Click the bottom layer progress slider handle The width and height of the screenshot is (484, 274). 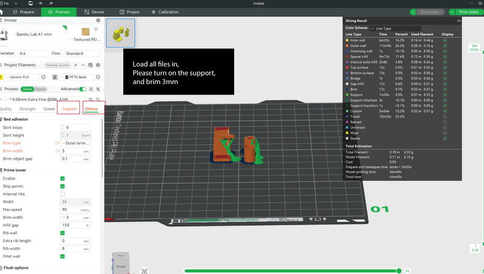399,271
